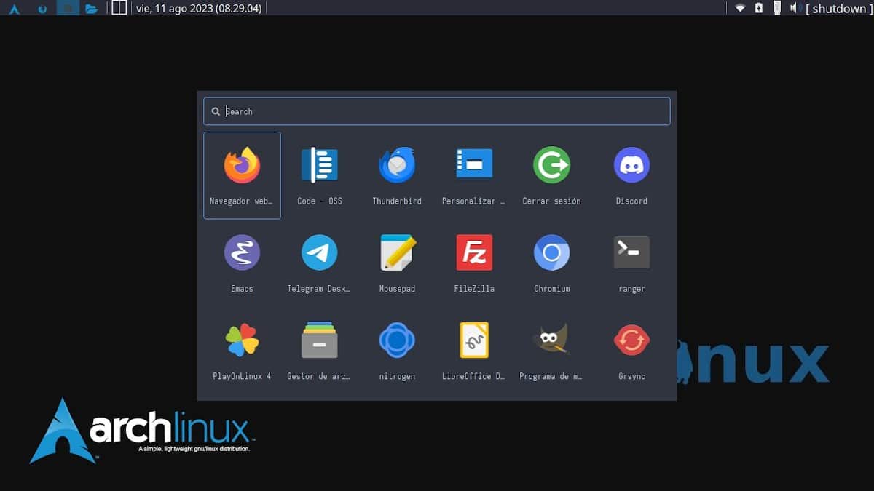Image resolution: width=874 pixels, height=491 pixels.
Task: Click the magnifier icon in search box
Action: pos(216,111)
